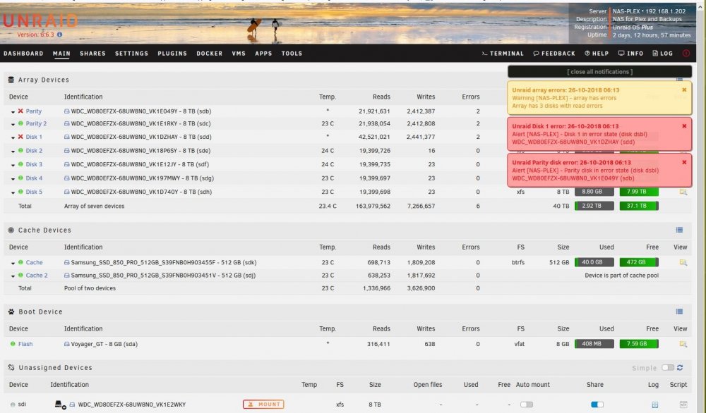Toggle Simple view switch in Unassigned Devices
Screen dimensions: 706x413
tap(668, 368)
